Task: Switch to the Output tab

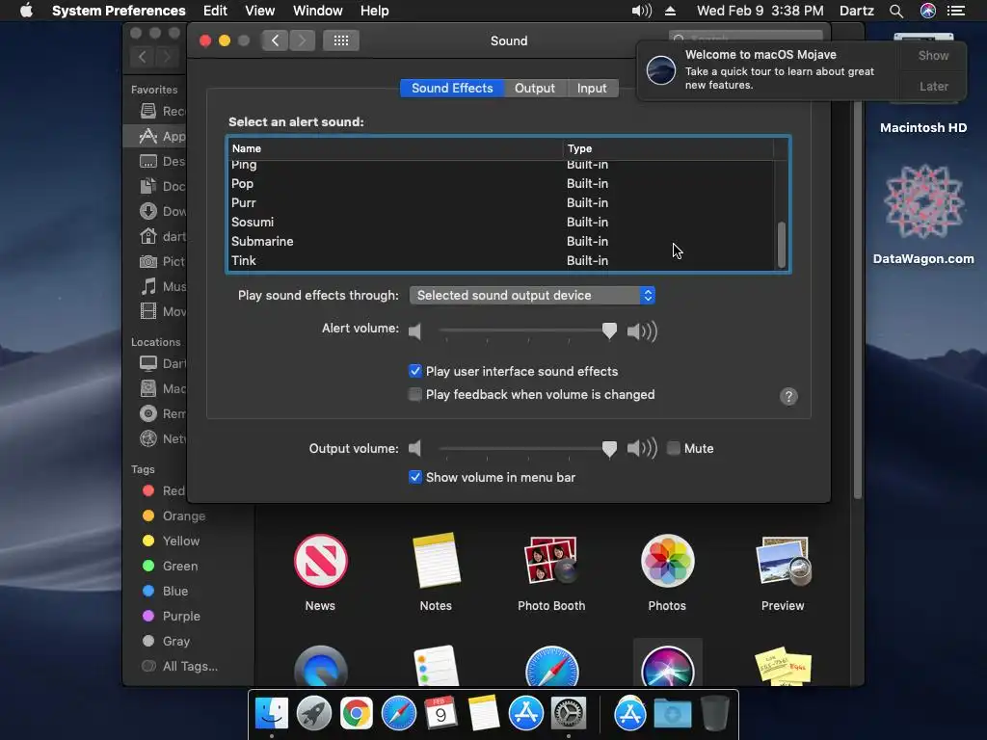Action: pyautogui.click(x=535, y=88)
